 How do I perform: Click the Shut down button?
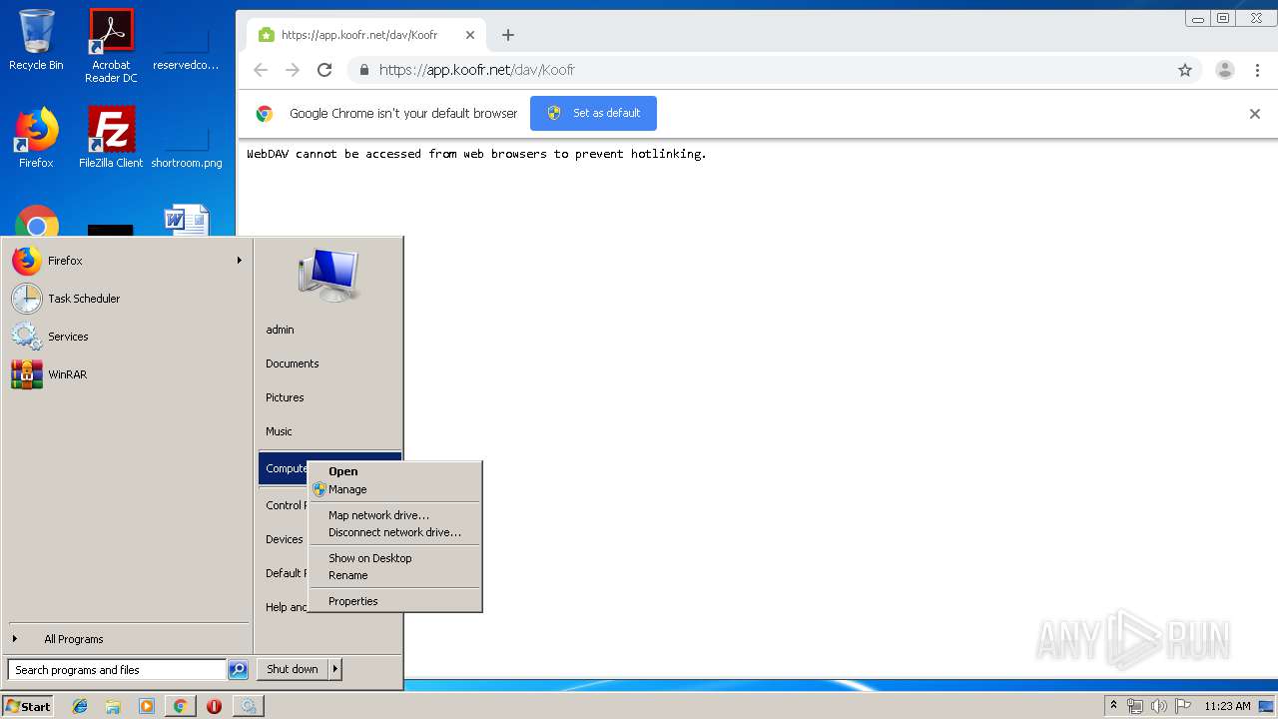pos(293,669)
